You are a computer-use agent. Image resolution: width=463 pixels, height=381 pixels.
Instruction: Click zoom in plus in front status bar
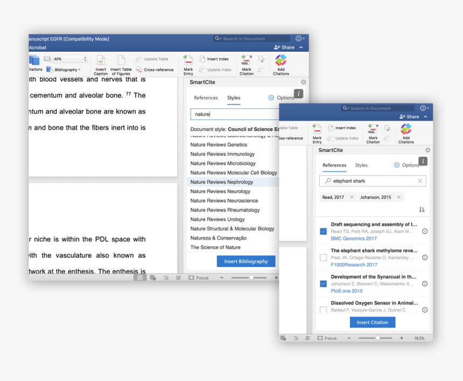coord(401,338)
